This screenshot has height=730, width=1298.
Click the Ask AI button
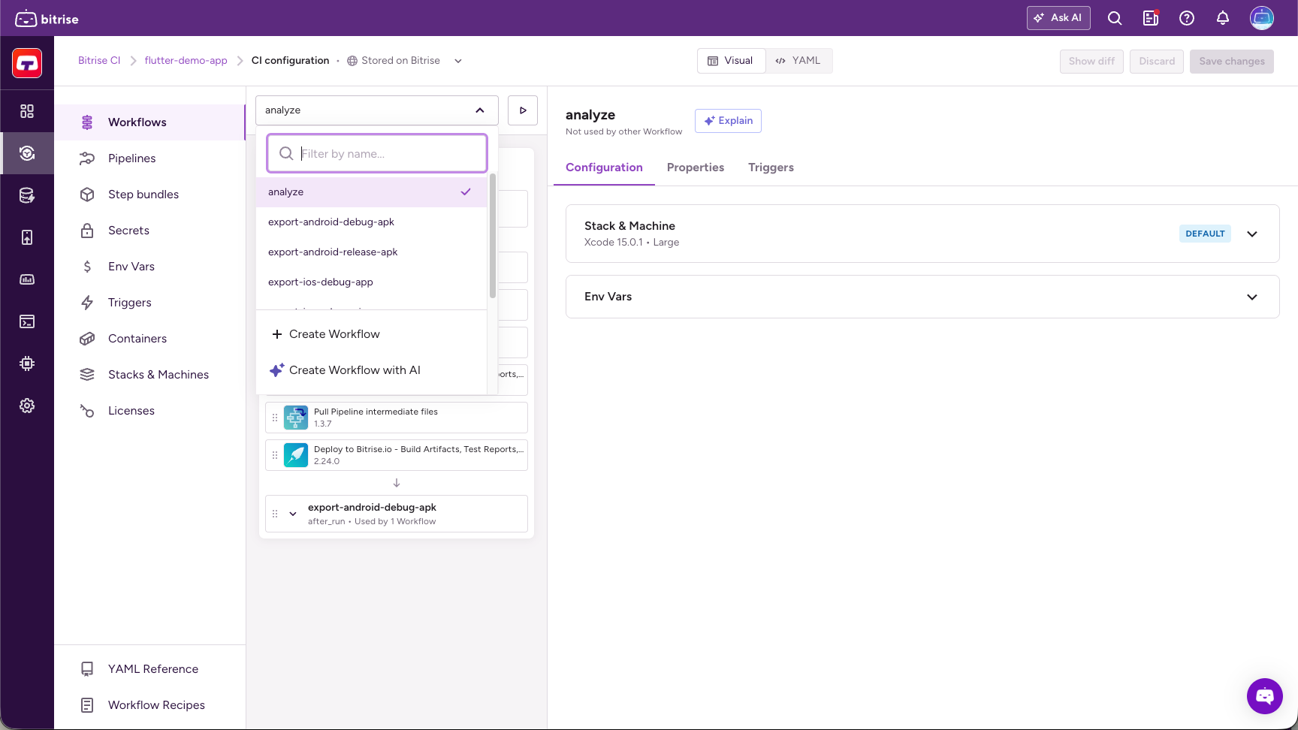[1058, 18]
